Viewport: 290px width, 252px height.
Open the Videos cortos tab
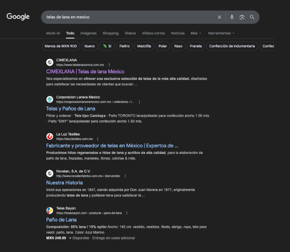click(153, 33)
